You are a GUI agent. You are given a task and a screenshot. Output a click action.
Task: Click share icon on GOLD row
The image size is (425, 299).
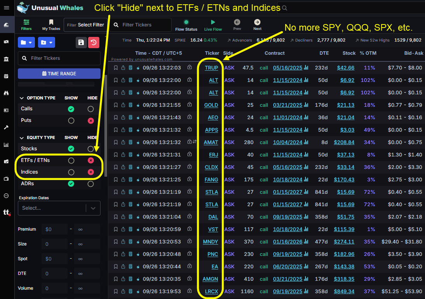point(123,105)
